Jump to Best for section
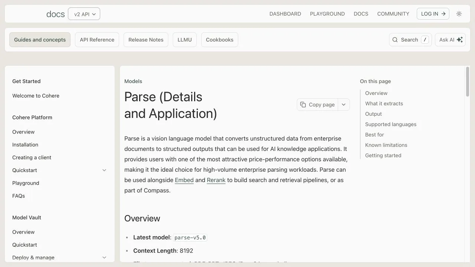This screenshot has width=475, height=267. pyautogui.click(x=374, y=135)
